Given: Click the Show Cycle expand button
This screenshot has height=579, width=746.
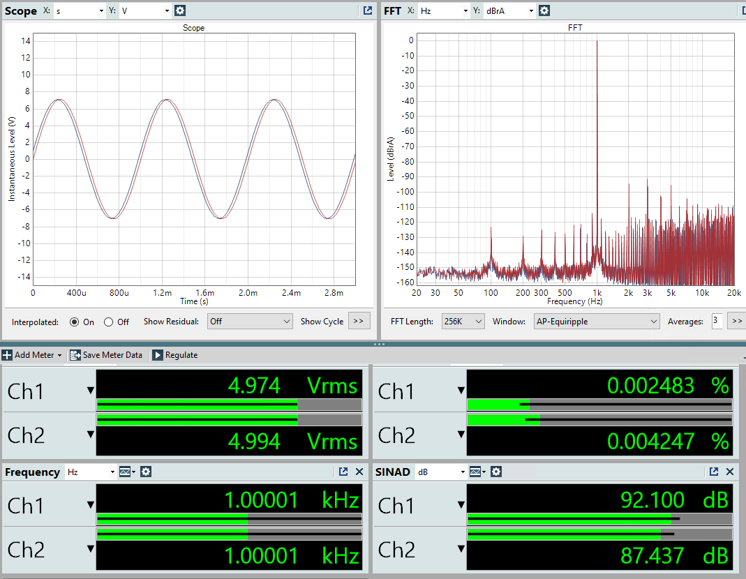Looking at the screenshot, I should click(358, 322).
